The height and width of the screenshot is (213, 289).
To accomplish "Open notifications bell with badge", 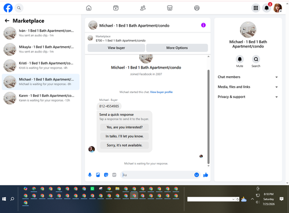I will [266, 8].
